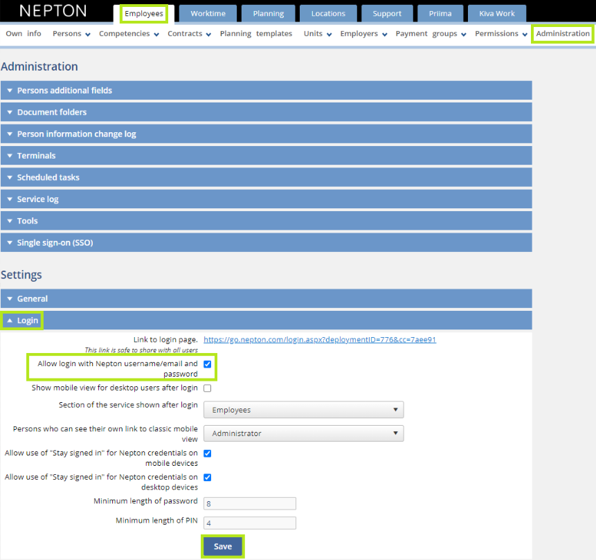The height and width of the screenshot is (560, 596).
Task: Click the Settings heading
Action: click(21, 275)
